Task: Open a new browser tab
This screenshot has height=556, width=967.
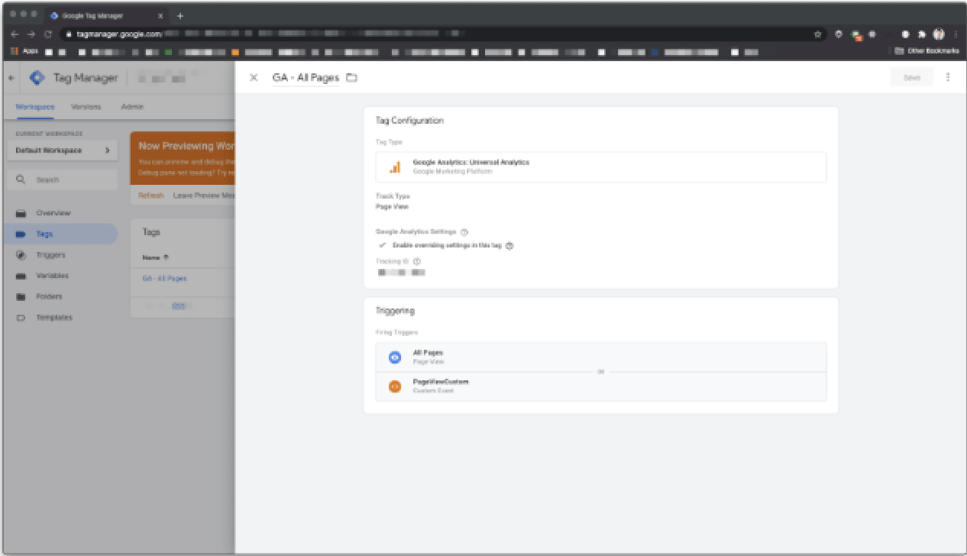Action: click(180, 15)
